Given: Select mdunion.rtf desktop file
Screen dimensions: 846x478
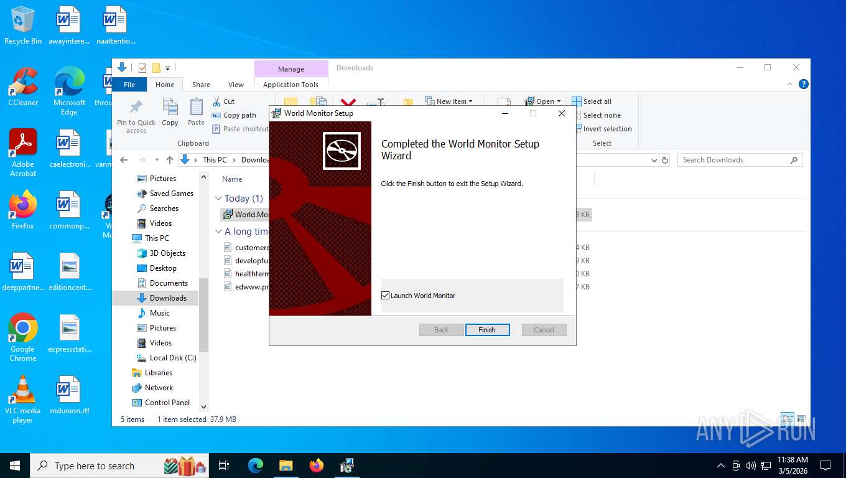Looking at the screenshot, I should tap(69, 395).
